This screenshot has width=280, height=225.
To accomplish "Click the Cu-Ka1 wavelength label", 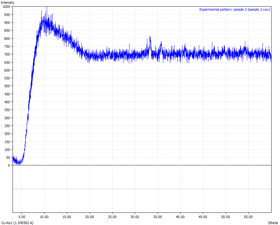I will (17, 223).
